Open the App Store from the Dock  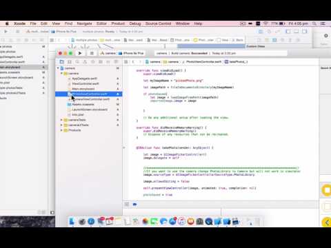tap(172, 221)
